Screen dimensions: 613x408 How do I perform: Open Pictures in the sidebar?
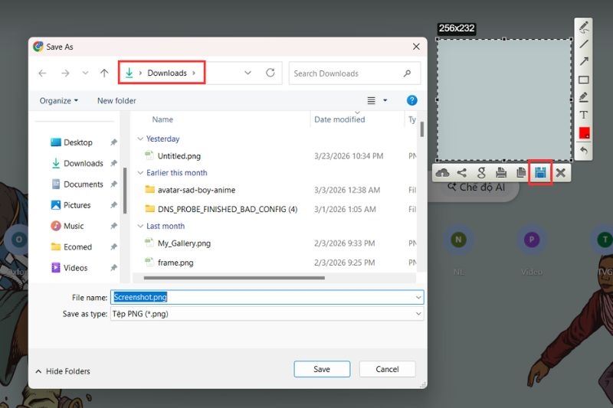[77, 205]
